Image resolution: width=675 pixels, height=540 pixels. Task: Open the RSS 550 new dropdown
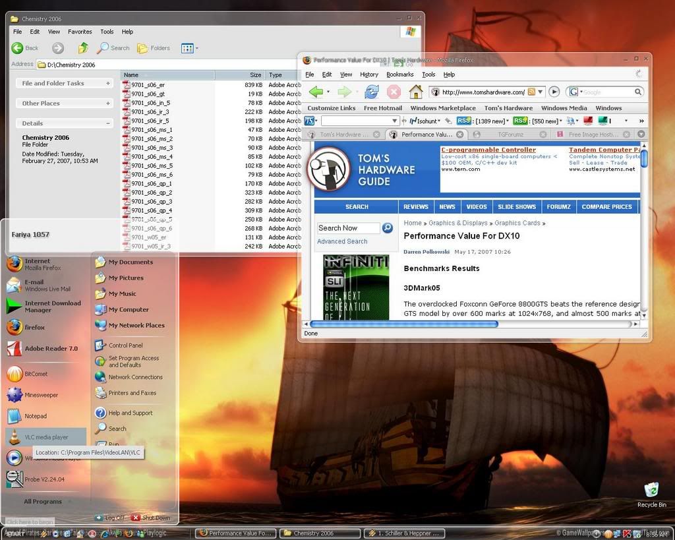[x=537, y=121]
